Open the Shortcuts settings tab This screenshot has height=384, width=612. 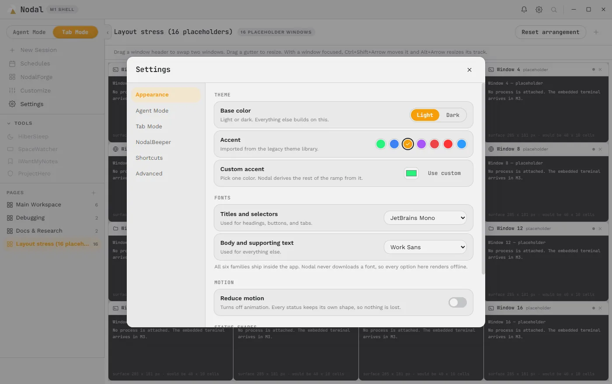(x=166, y=158)
